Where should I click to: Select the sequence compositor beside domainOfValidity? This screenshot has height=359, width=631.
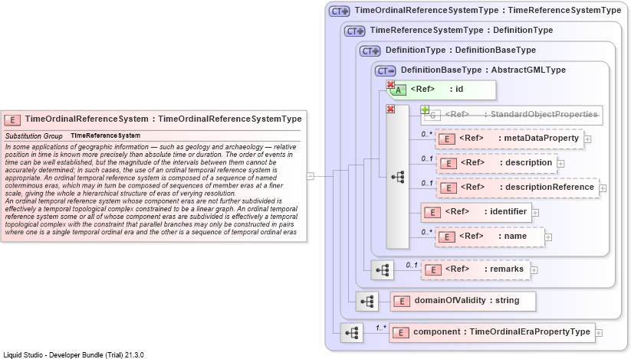point(367,301)
